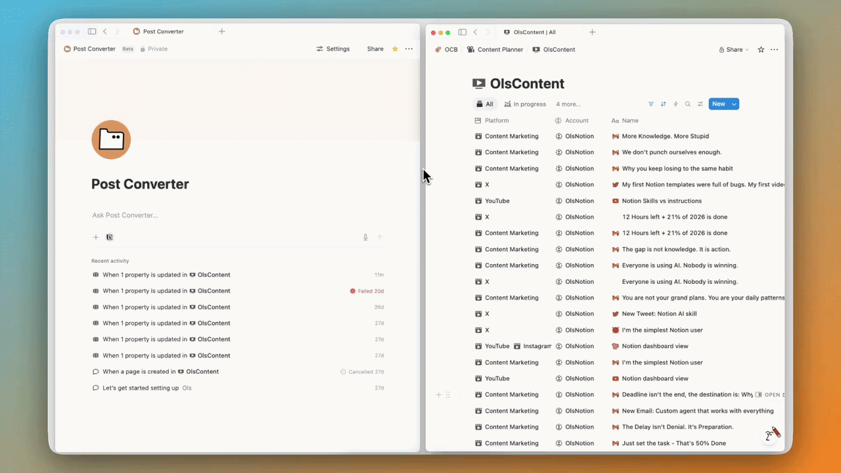The height and width of the screenshot is (473, 841).
Task: Open the 'More Knowledge. More Stupid' entry
Action: (665, 136)
